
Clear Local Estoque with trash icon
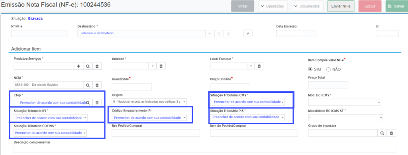click(259, 66)
